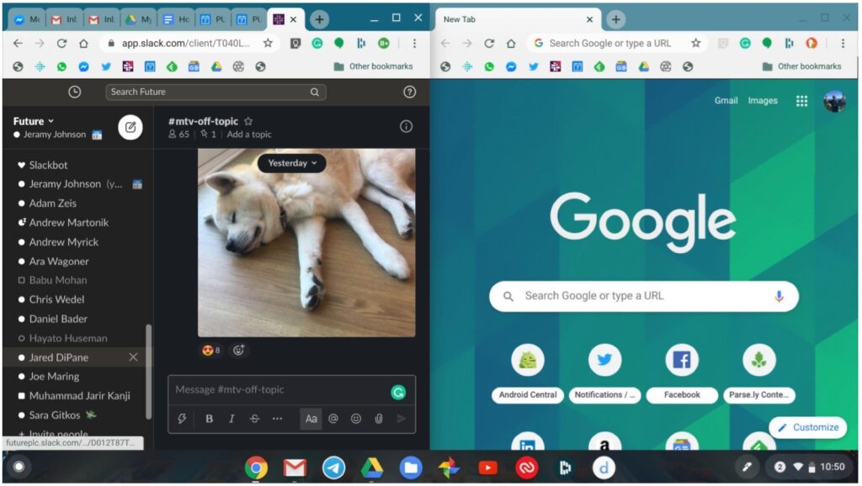This screenshot has width=862, height=486.
Task: Toggle italic formatting in message composer
Action: click(x=231, y=419)
